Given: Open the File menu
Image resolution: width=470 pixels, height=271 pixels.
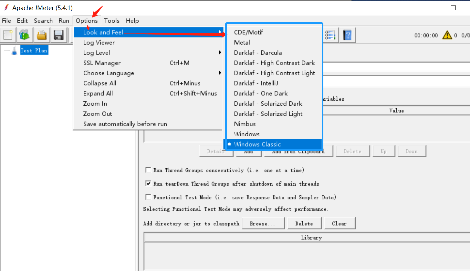Looking at the screenshot, I should pyautogui.click(x=6, y=21).
